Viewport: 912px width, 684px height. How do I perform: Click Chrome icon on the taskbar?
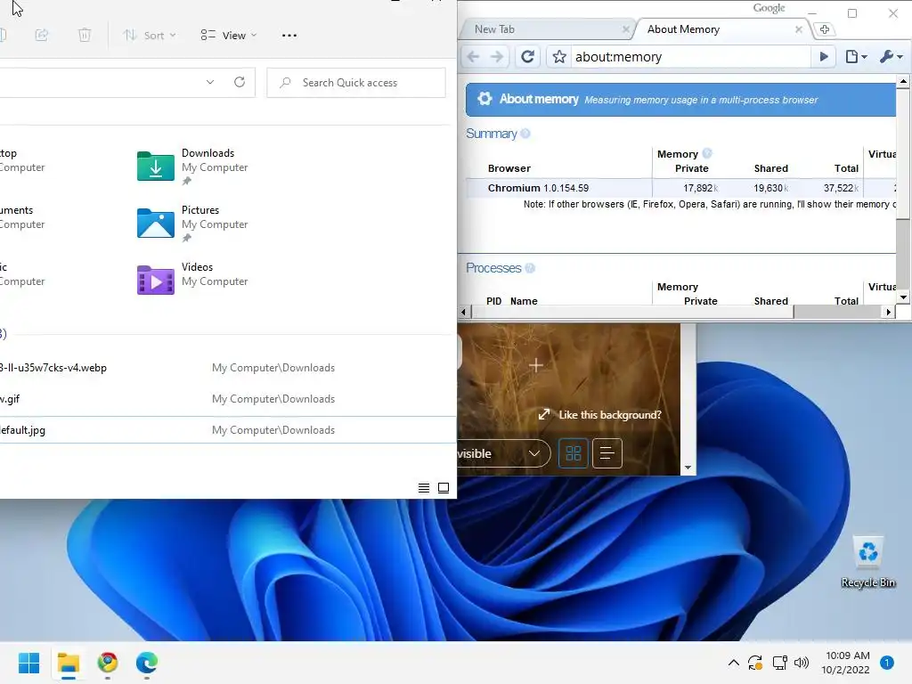(108, 663)
